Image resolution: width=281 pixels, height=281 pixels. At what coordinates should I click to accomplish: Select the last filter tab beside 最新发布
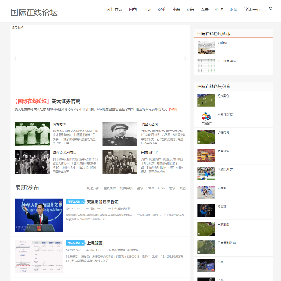[182, 188]
